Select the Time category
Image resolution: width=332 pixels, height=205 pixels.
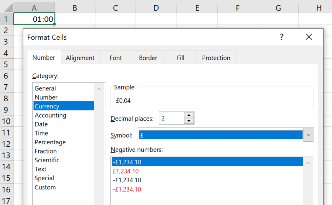(41, 133)
